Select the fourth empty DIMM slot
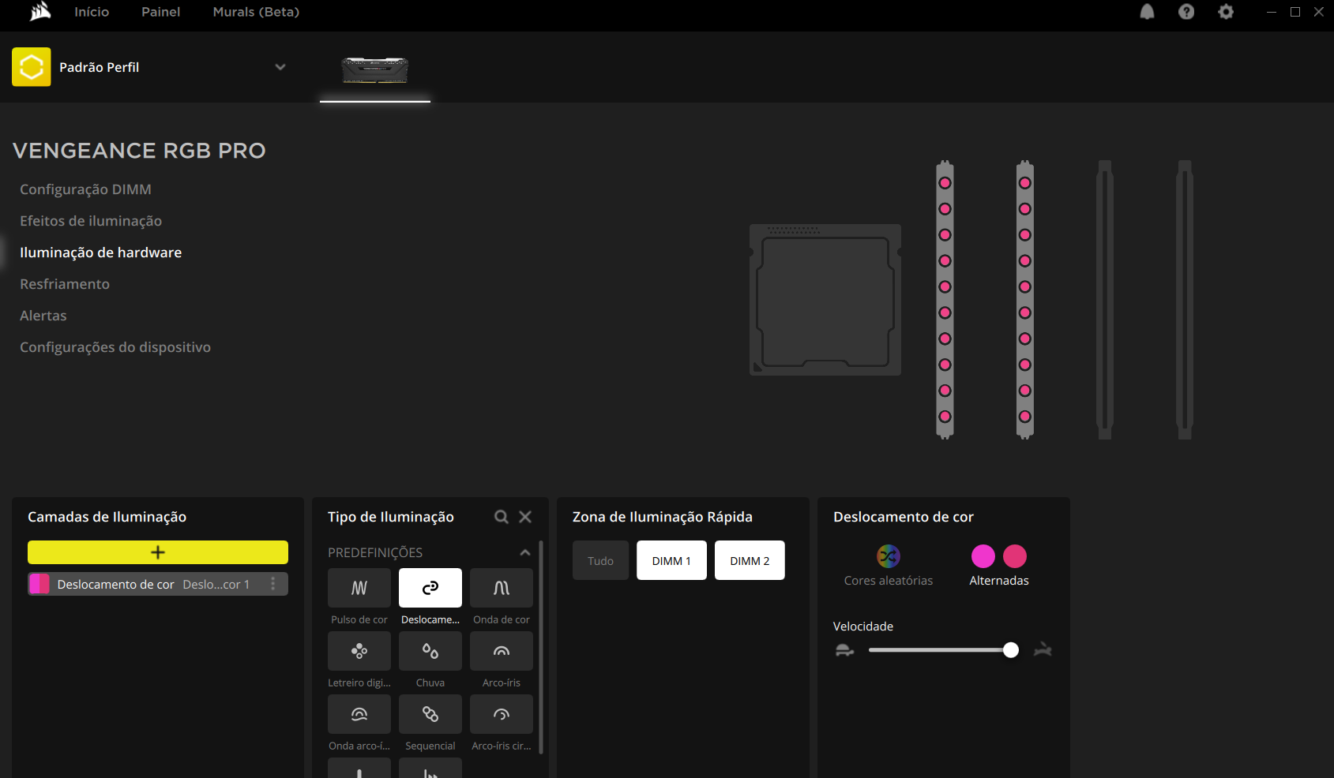The height and width of the screenshot is (778, 1334). (x=1185, y=300)
